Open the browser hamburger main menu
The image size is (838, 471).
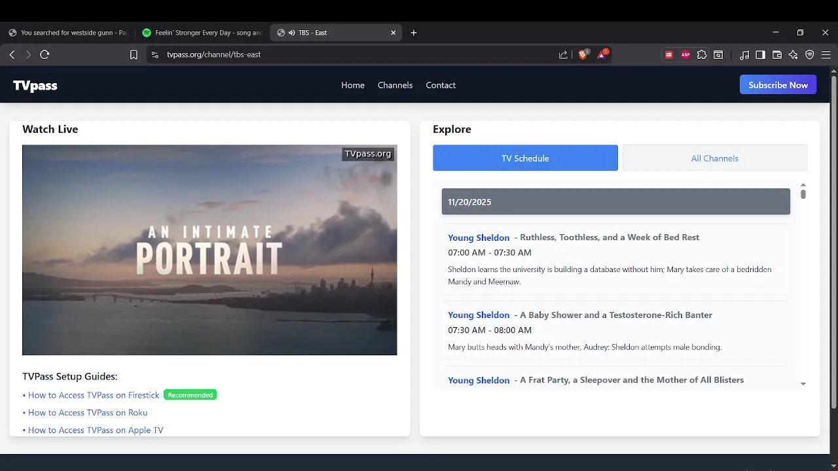pos(826,55)
